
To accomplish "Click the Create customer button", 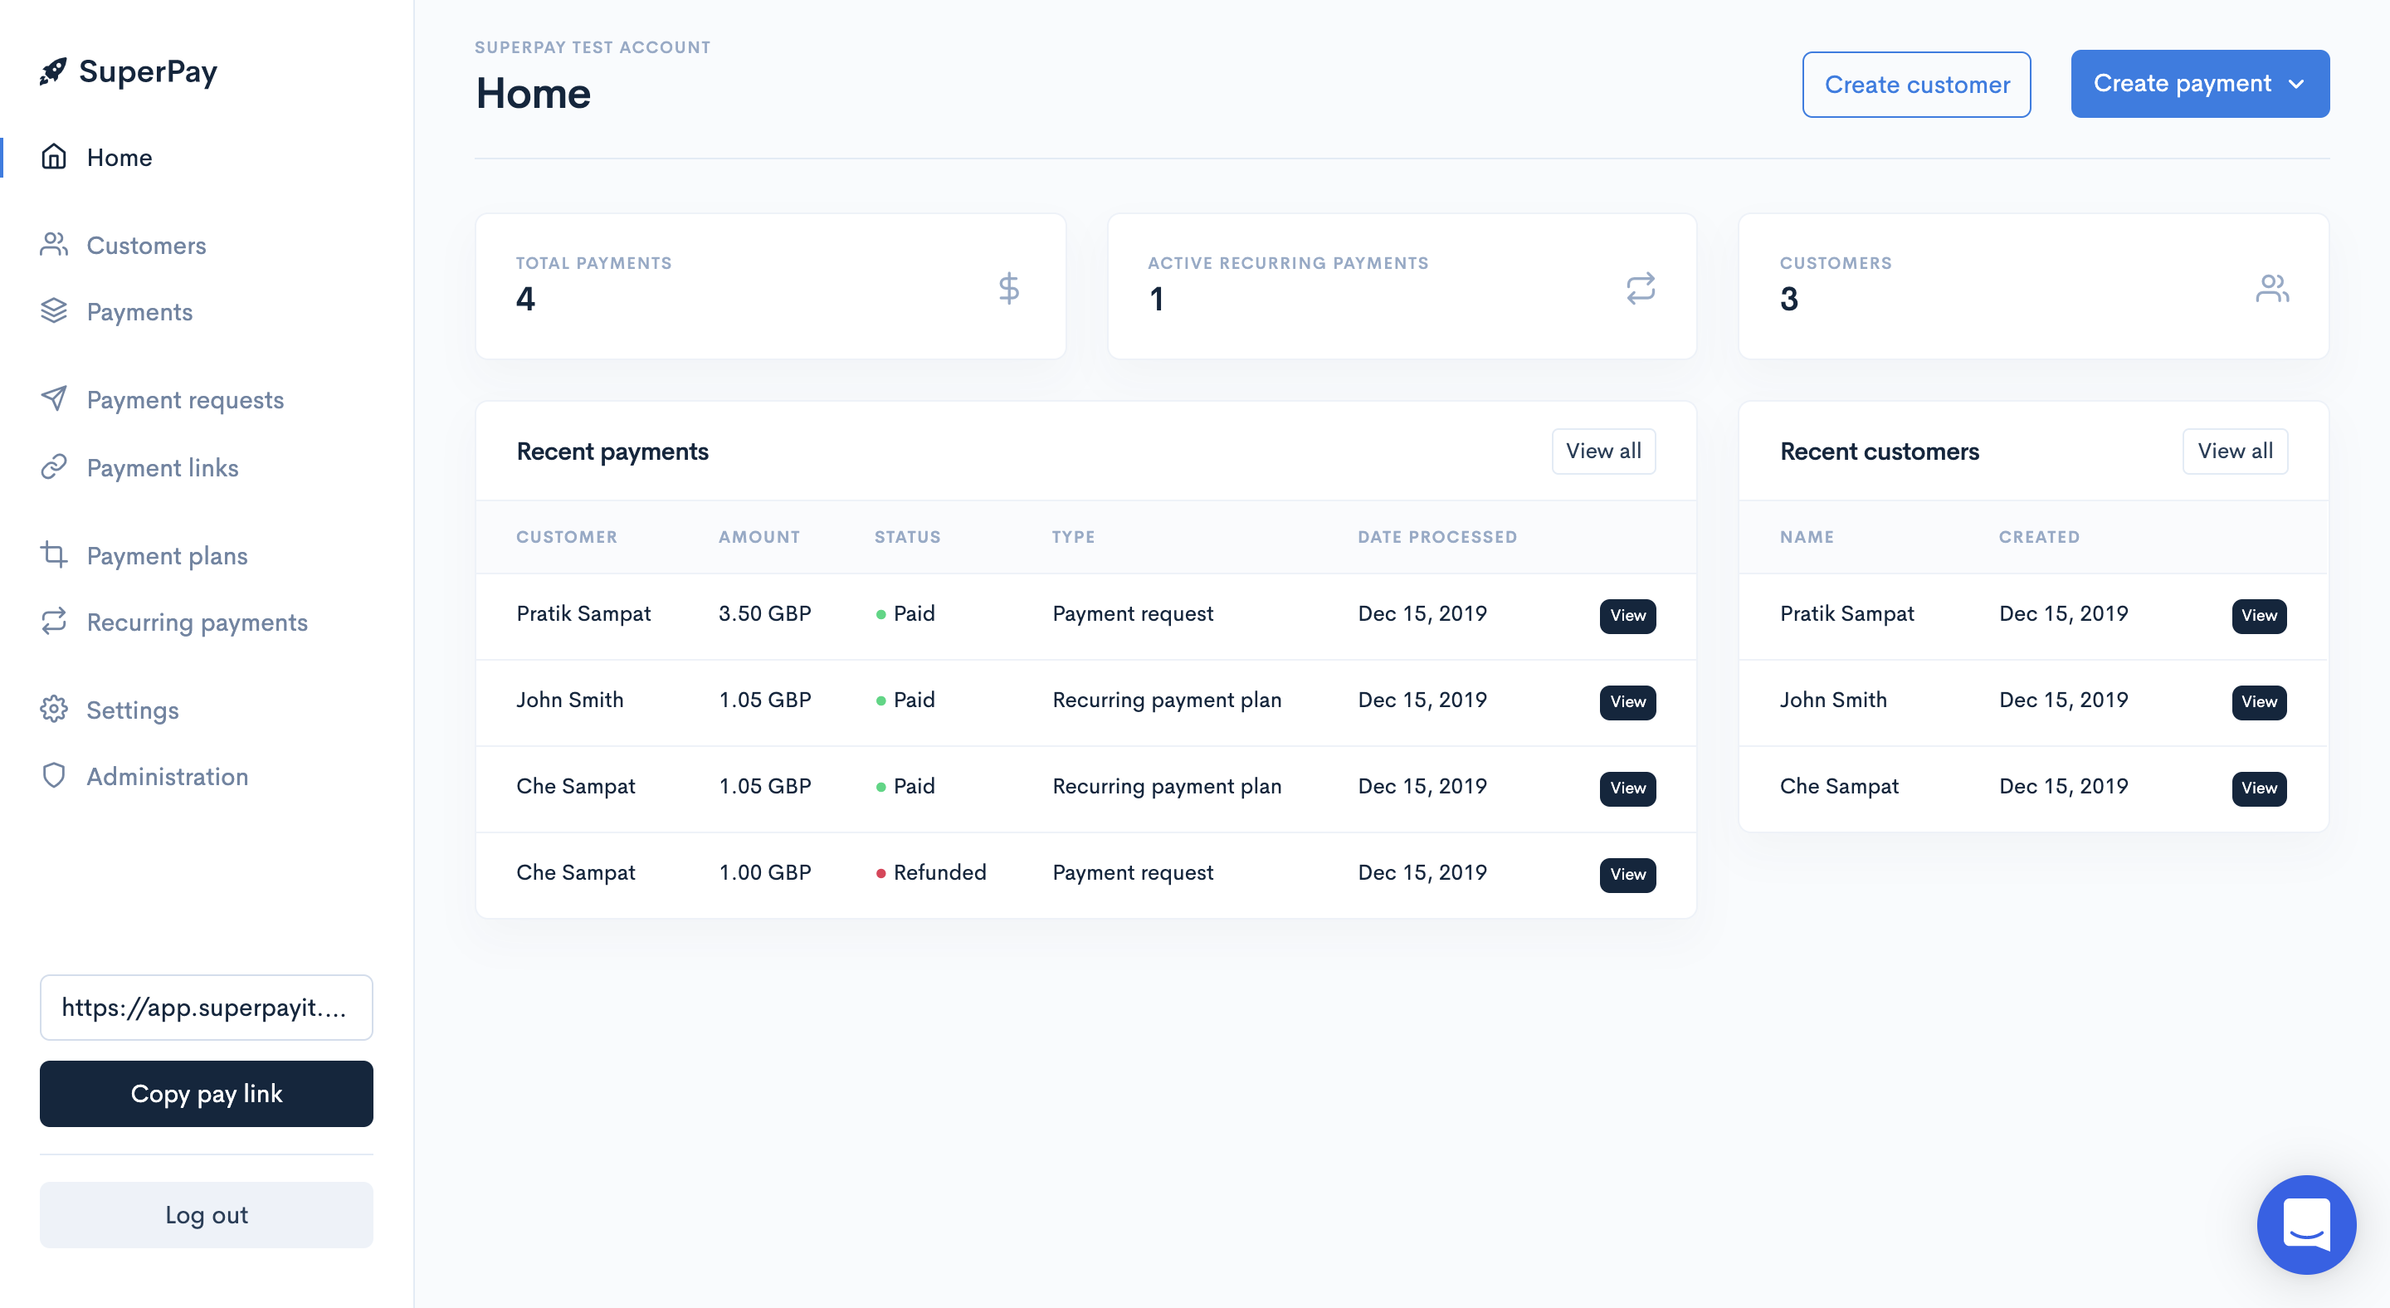I will (1916, 84).
